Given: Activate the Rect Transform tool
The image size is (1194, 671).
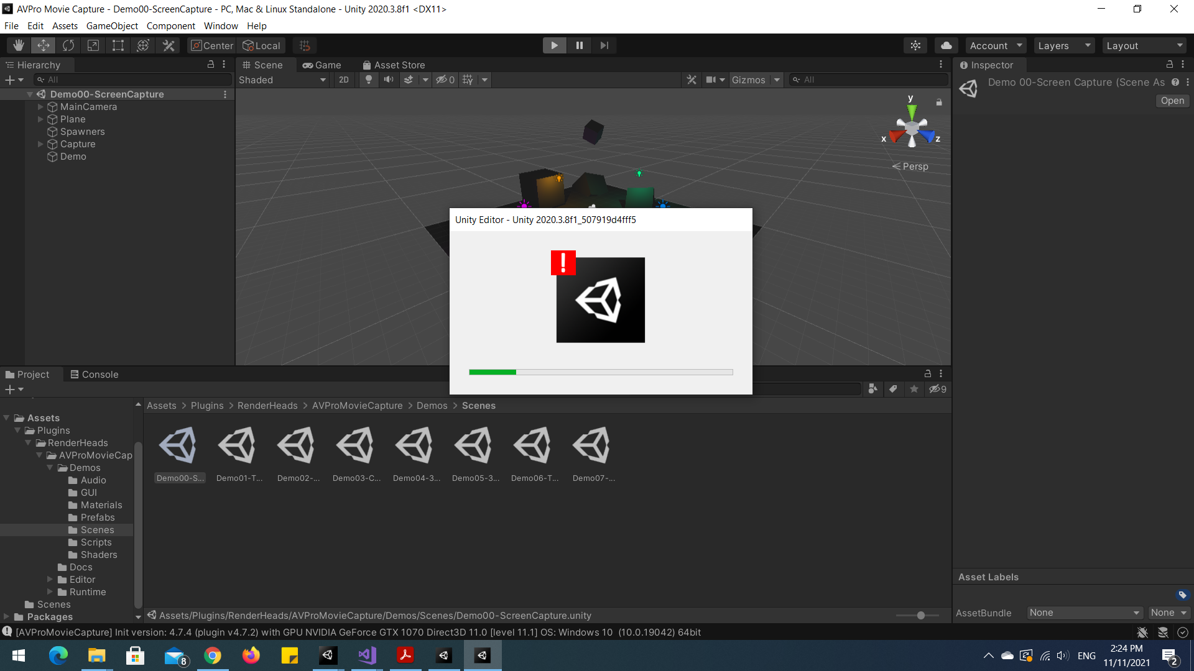Looking at the screenshot, I should point(118,45).
